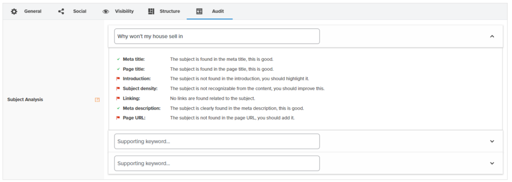Viewport: 512px width, 182px height.
Task: Click the General tab gear icon
Action: (14, 11)
